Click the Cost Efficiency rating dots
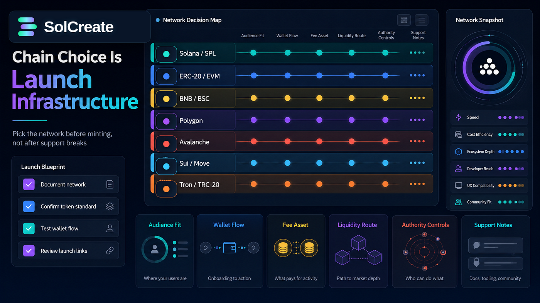 click(x=511, y=135)
